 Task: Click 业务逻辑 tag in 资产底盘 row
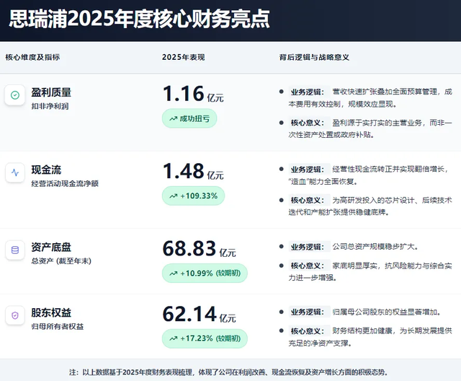[x=308, y=247]
